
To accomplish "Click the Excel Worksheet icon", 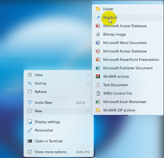I will pos(98,102).
